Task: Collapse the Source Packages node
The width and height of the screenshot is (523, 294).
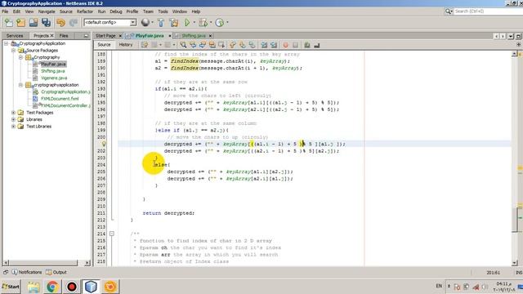Action: [x=13, y=51]
